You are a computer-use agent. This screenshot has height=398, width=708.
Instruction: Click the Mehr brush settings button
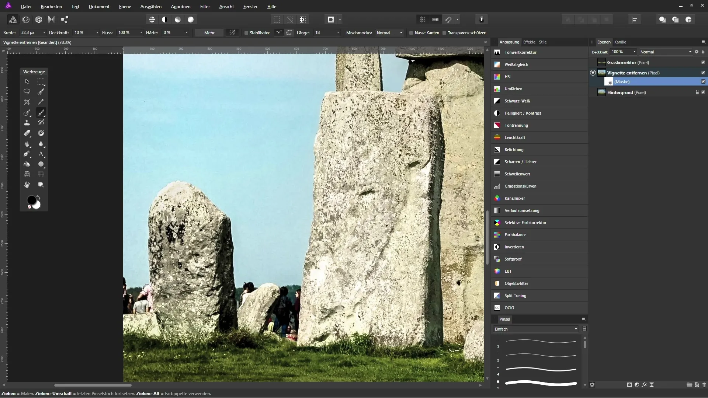pyautogui.click(x=209, y=33)
